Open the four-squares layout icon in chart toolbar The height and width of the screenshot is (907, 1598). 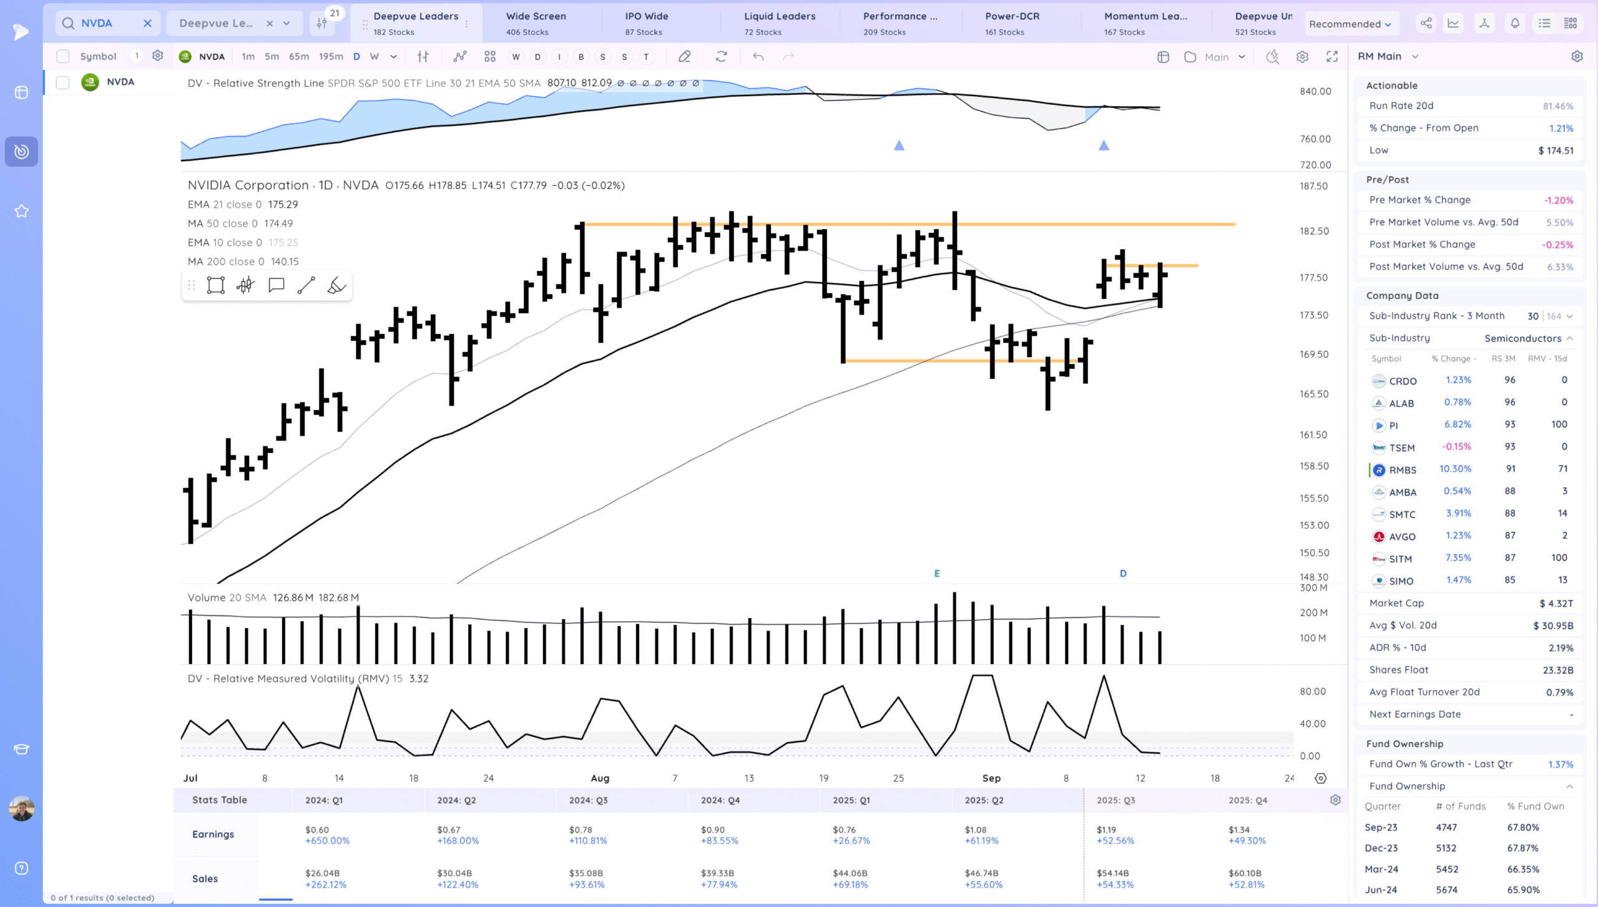point(490,57)
